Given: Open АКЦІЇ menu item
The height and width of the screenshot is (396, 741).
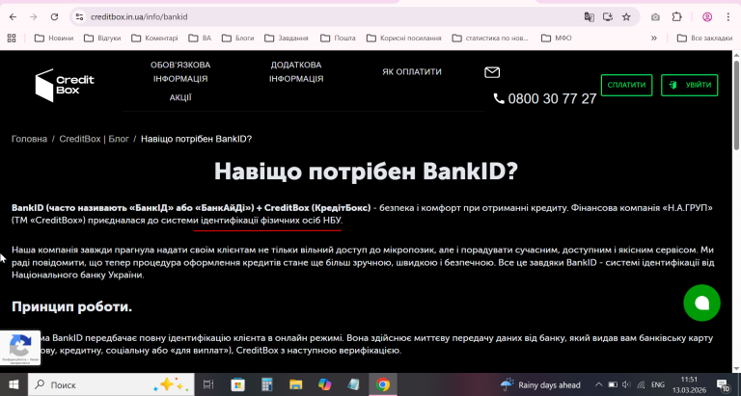Looking at the screenshot, I should pos(180,97).
